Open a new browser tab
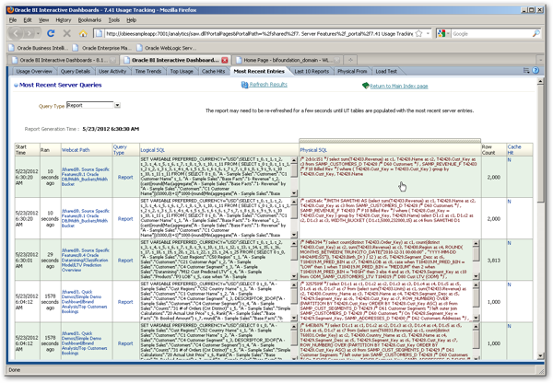Screen dimensions: 553x383 click(x=350, y=60)
